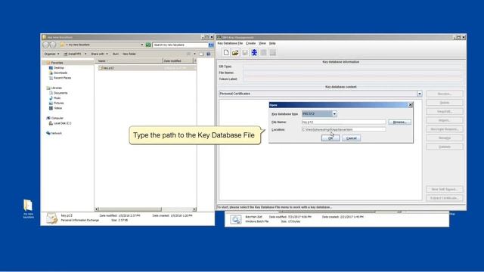The image size is (484, 272).
Task: Cancel the Open dialog
Action: (x=351, y=138)
